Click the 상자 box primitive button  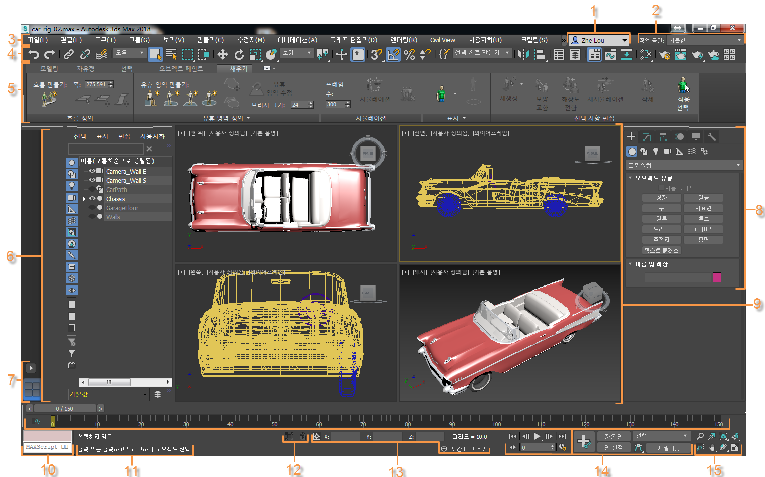661,198
